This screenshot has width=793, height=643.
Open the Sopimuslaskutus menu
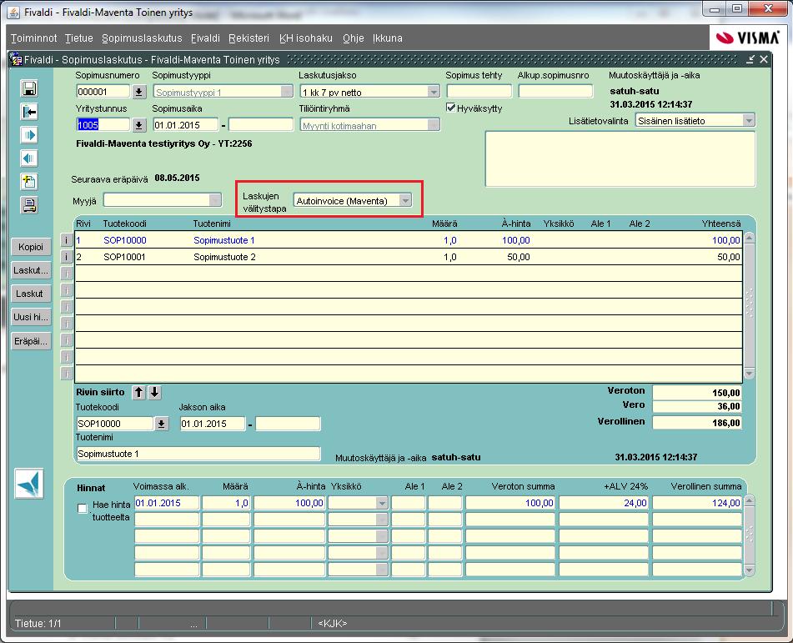(x=142, y=38)
